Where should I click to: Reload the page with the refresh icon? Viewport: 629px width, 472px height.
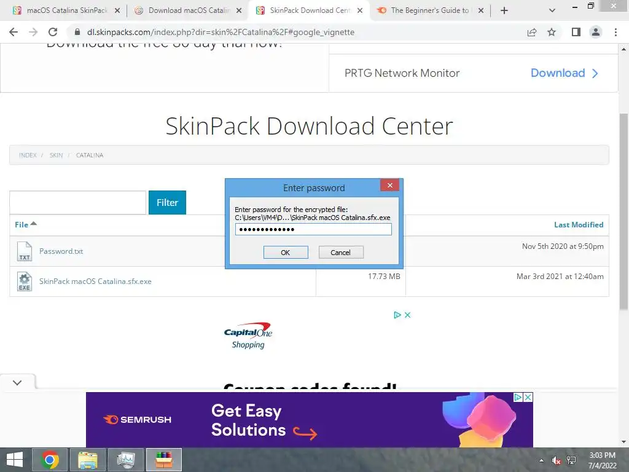click(53, 32)
